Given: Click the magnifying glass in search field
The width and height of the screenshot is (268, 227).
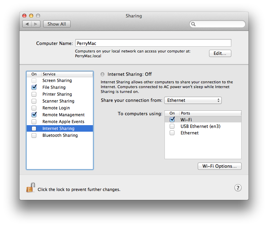Looking at the screenshot, I should [193, 24].
